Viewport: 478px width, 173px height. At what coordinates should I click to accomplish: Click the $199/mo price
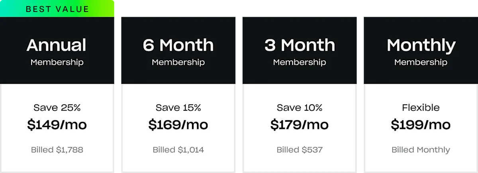pyautogui.click(x=421, y=125)
